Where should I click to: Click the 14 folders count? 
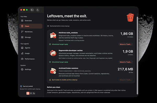click(x=130, y=37)
